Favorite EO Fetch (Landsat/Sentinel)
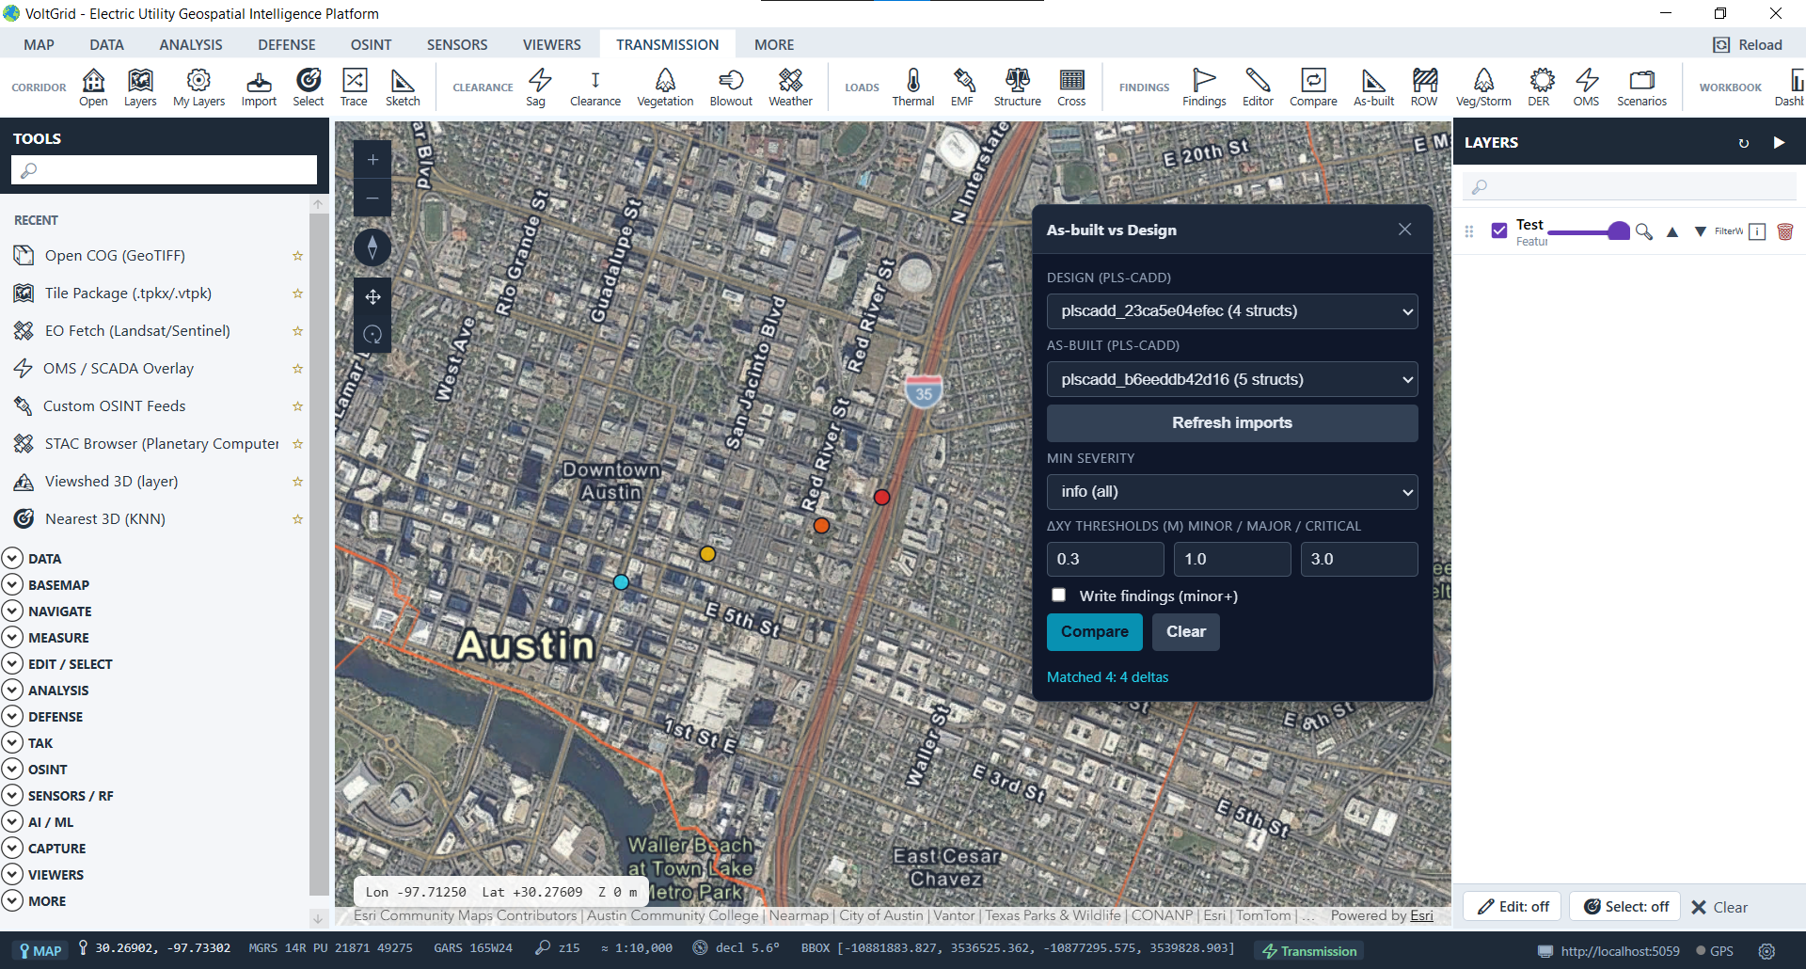The image size is (1806, 969). [297, 331]
